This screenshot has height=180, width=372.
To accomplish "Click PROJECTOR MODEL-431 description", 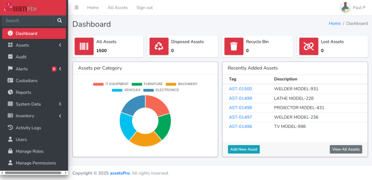I will (299, 107).
